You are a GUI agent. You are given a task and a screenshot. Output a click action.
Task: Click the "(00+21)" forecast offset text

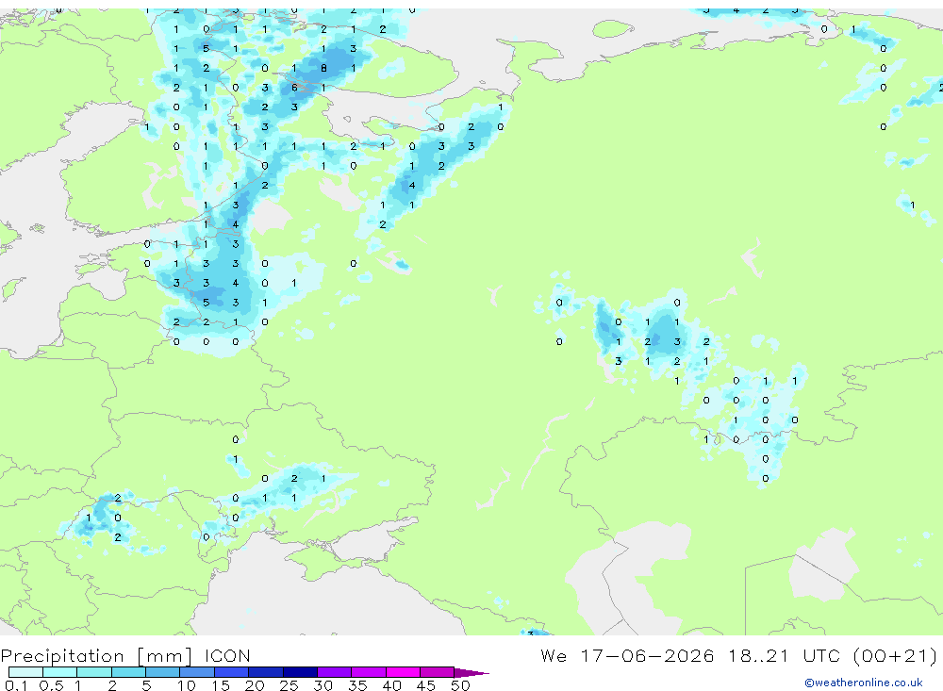(895, 655)
